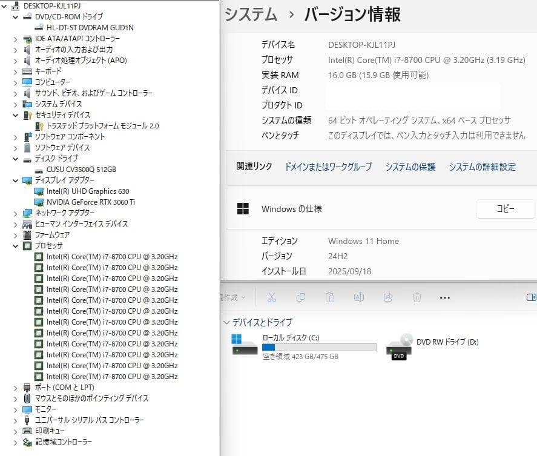This screenshot has width=537, height=456.
Task: Collapse the プロセッサ tree node
Action: (15, 246)
